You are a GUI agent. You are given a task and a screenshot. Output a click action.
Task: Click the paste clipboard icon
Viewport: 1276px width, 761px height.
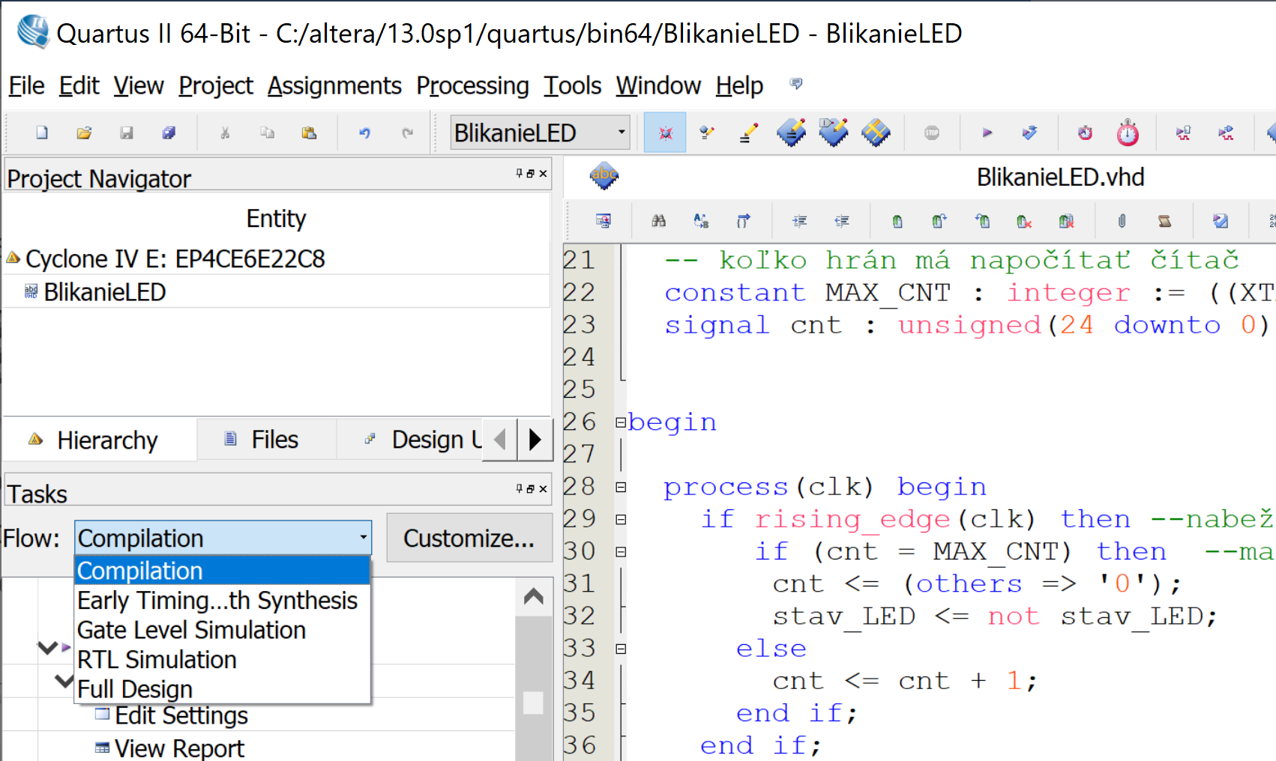(308, 133)
